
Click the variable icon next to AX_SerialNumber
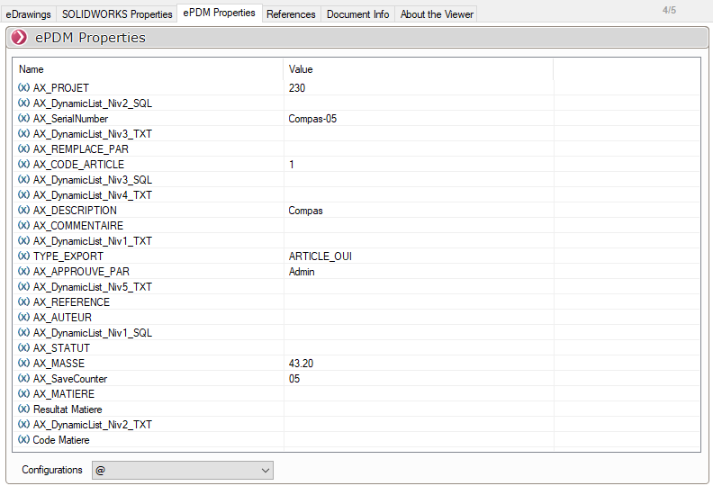coord(23,119)
